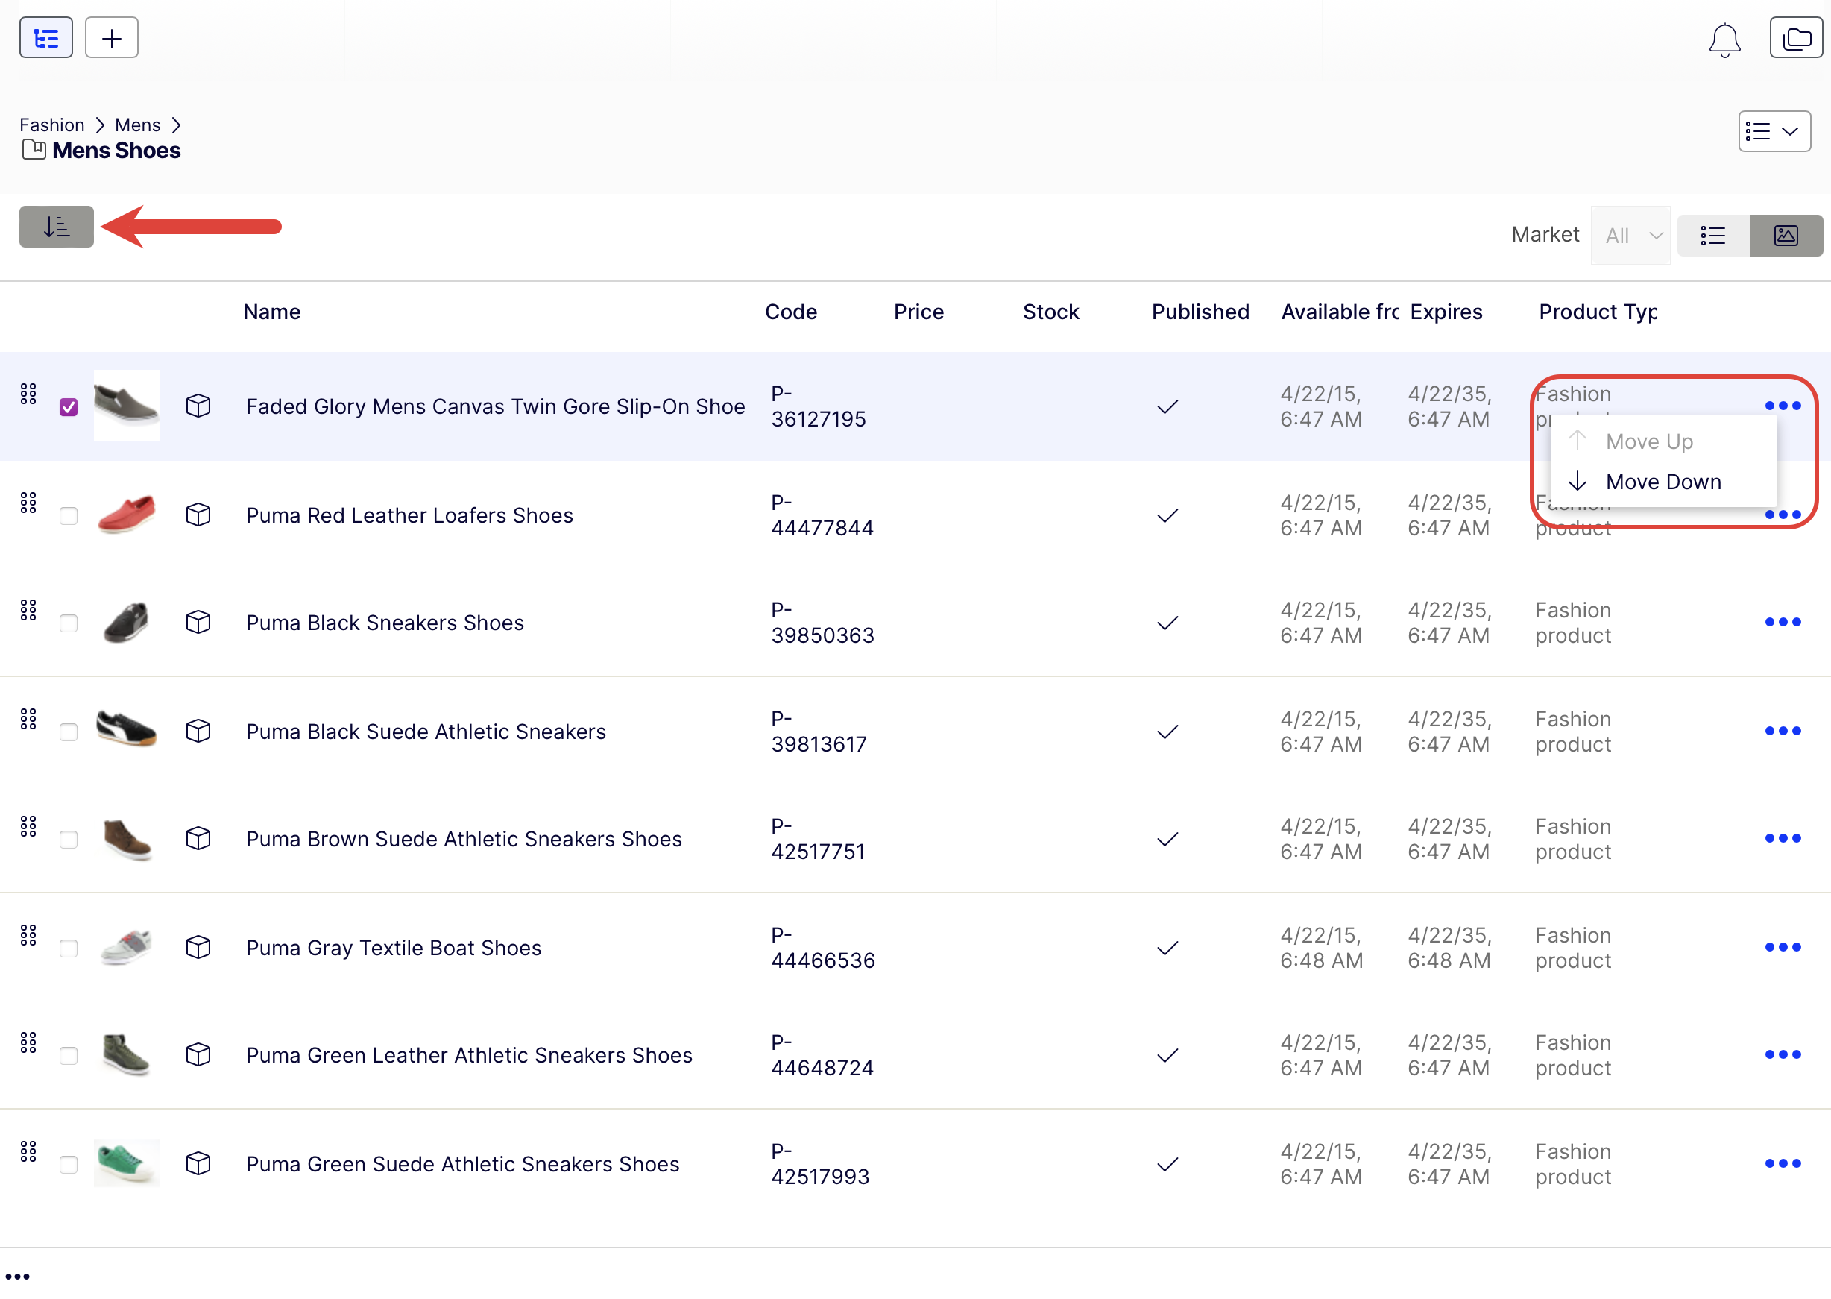
Task: Grab drag handle of Puma Black Sneakers row
Action: (x=29, y=609)
